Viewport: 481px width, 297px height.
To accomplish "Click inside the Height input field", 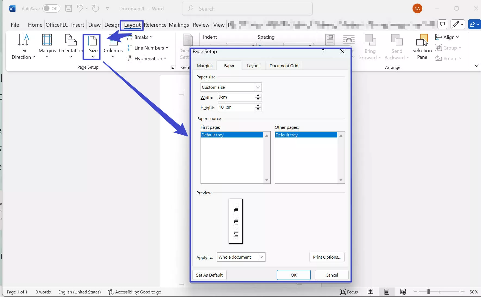I will [236, 107].
